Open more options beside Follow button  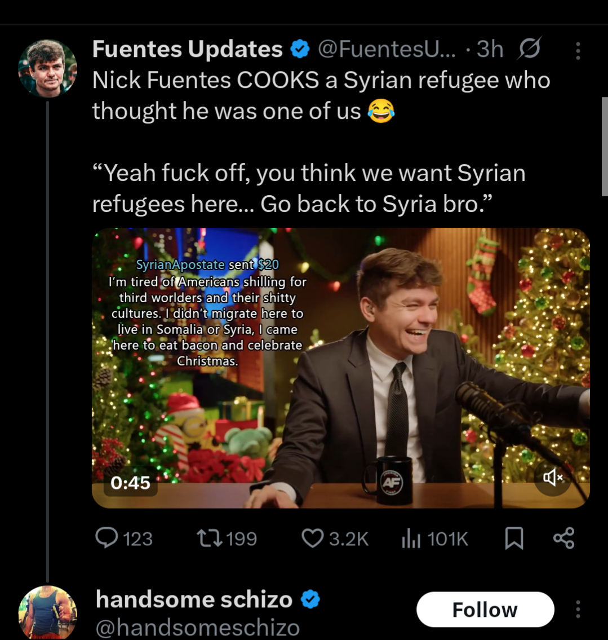pyautogui.click(x=578, y=610)
